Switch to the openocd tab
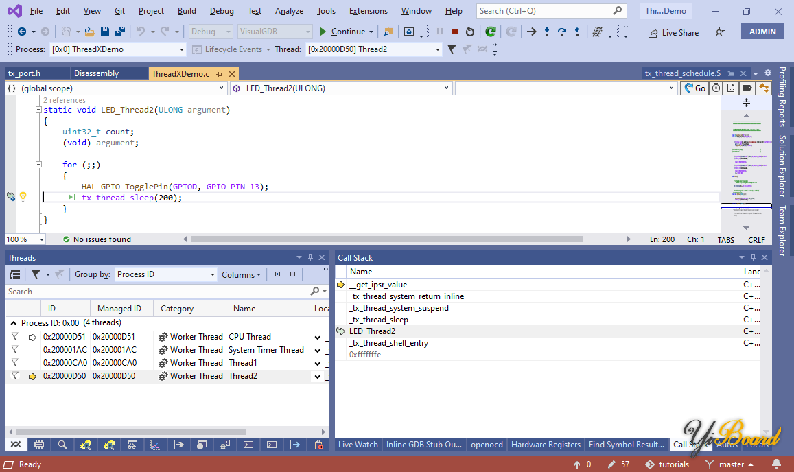This screenshot has height=472, width=794. coord(487,444)
